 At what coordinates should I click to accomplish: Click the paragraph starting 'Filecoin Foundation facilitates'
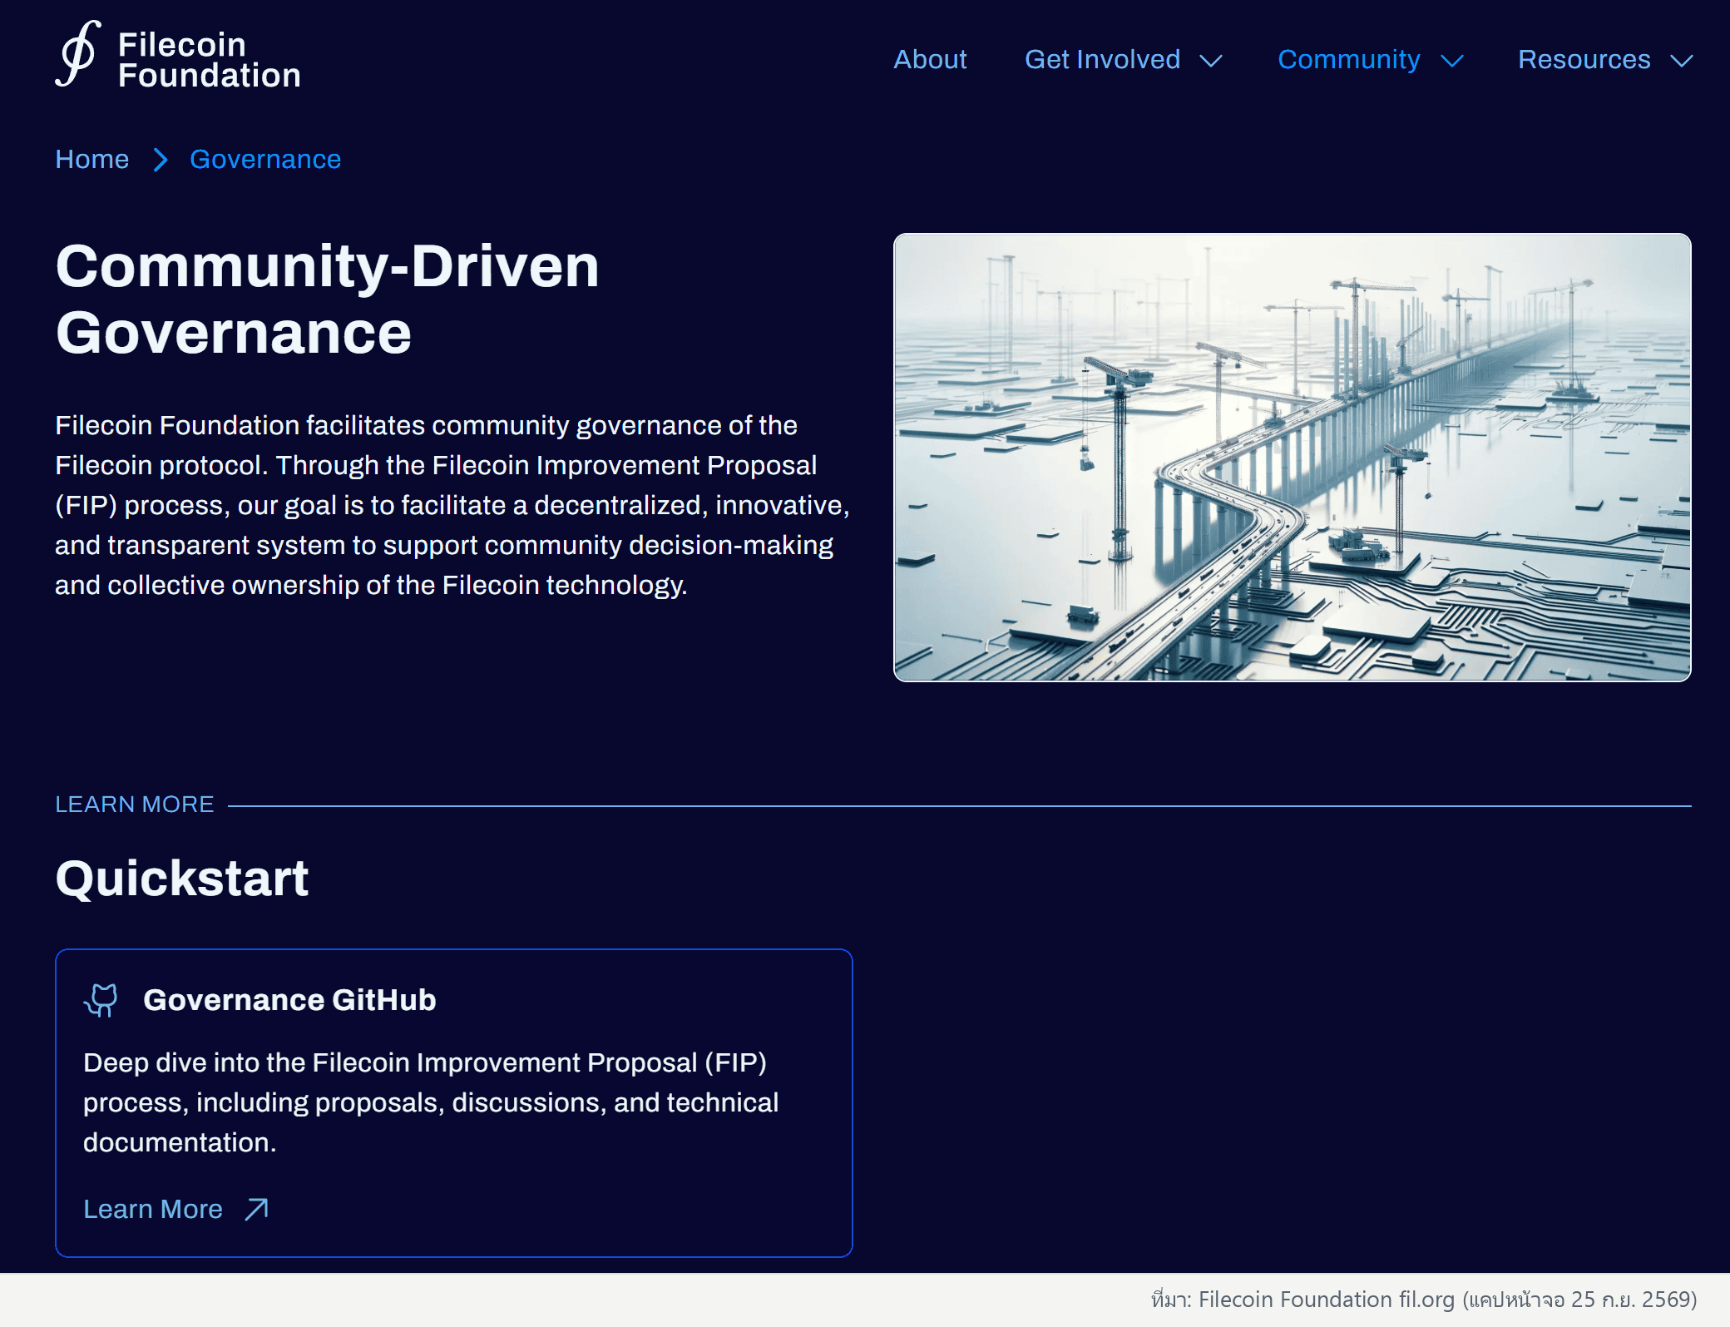point(452,505)
